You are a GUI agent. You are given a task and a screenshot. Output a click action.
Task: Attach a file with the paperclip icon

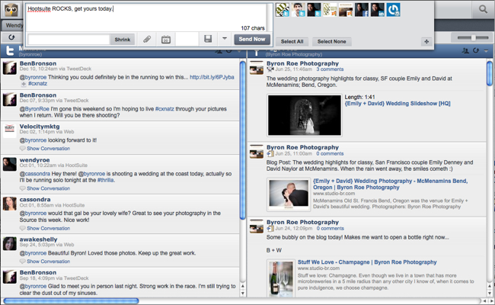(147, 39)
